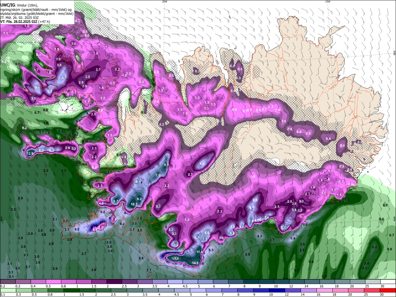Pick pale grey snow swatch between 25 and 30
The height and width of the screenshot is (297, 396).
tap(373, 282)
